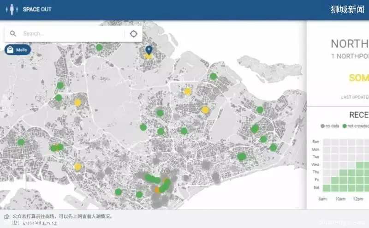369x228 pixels.
Task: Click the 'Fri' row label
Action: tap(317, 180)
